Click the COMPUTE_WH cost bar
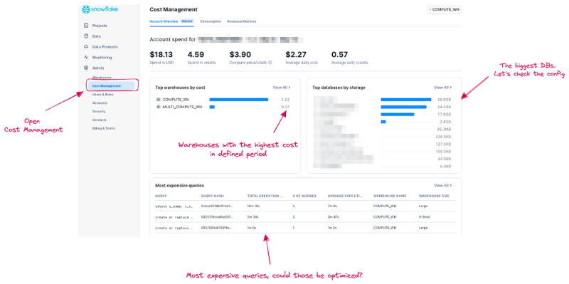 pos(239,99)
